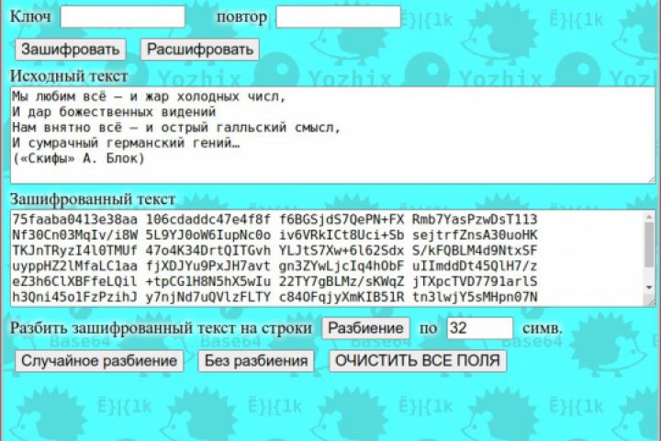Click the encrypted text scrollbar thumb
The width and height of the screenshot is (661, 441).
click(x=649, y=244)
